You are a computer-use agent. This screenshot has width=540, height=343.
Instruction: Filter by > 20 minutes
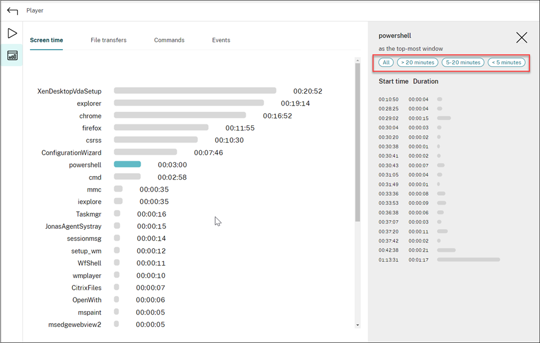[418, 62]
